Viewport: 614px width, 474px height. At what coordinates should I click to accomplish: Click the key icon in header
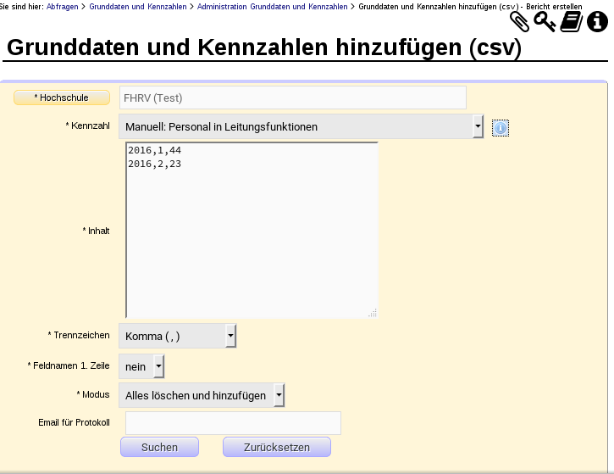coord(545,21)
